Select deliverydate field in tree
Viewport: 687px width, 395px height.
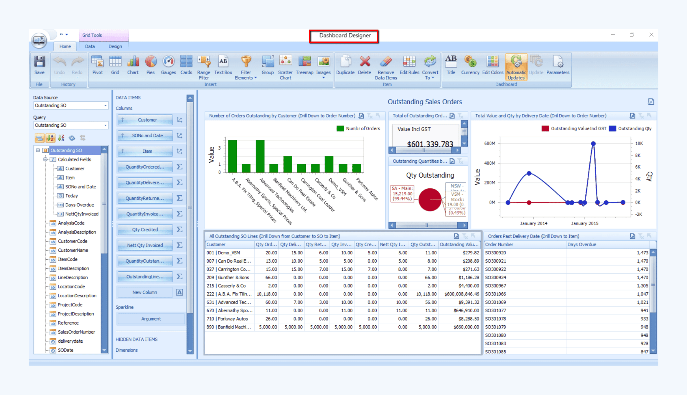tap(70, 341)
